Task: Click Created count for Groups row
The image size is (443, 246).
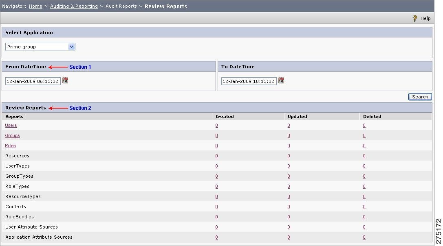Action: pos(217,135)
